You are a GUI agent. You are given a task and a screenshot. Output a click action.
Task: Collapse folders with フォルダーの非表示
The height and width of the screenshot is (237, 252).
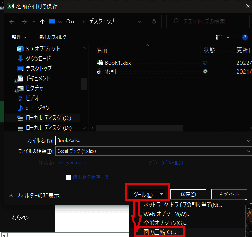[x=33, y=195]
